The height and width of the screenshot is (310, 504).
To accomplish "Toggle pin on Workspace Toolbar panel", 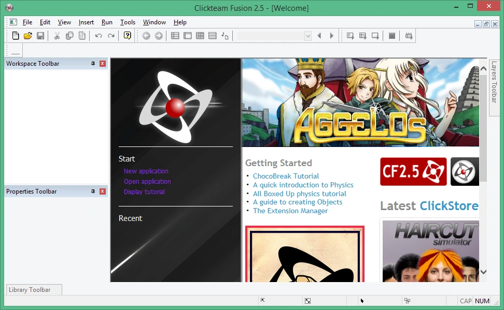I will (93, 64).
